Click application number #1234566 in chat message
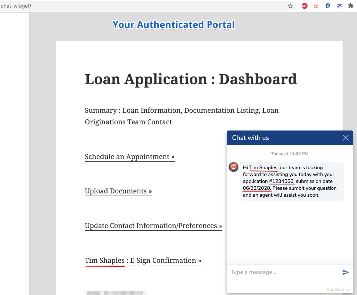This screenshot has height=295, width=357. pos(282,181)
